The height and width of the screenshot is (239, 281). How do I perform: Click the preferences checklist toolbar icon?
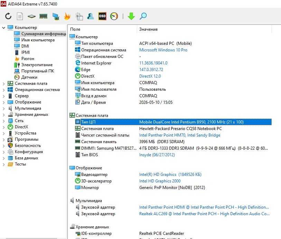(79, 16)
